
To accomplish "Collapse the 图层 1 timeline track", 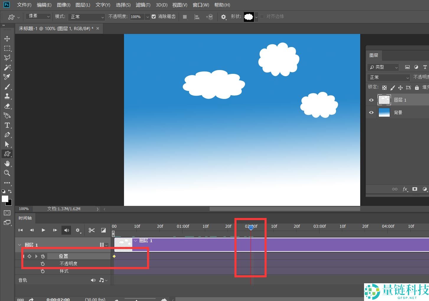I will tap(20, 245).
